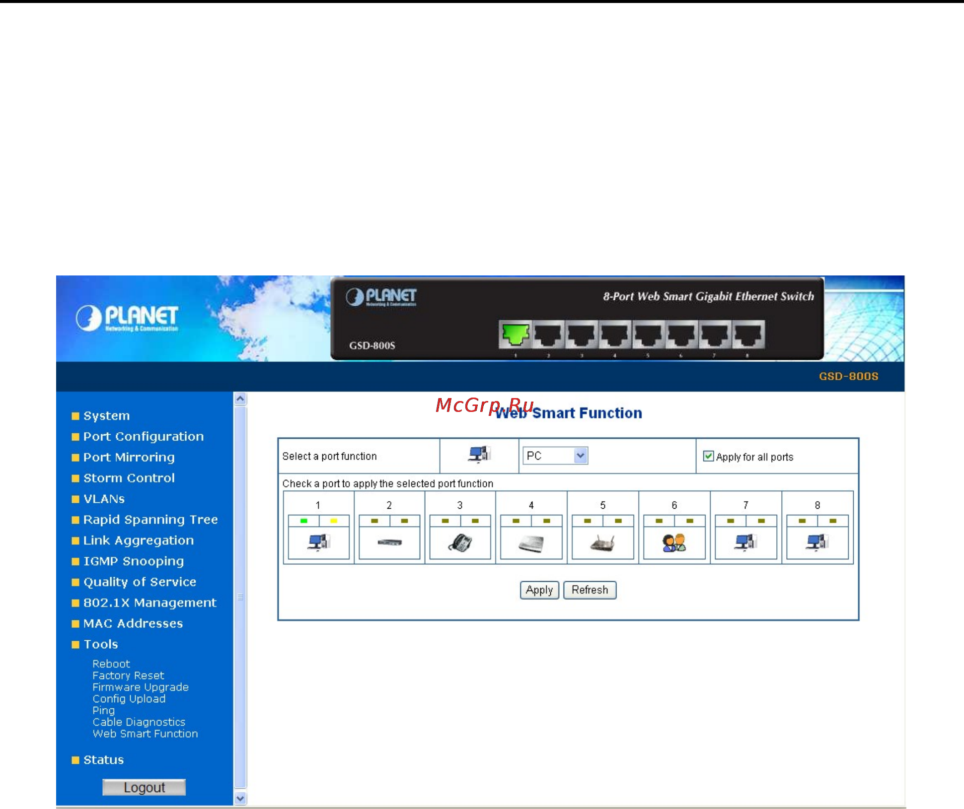
Task: Open the PC port function dropdown
Action: [x=555, y=456]
